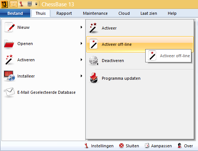The width and height of the screenshot is (198, 151).
Task: Click the wrench tool icon in title bar
Action: tap(21, 4)
